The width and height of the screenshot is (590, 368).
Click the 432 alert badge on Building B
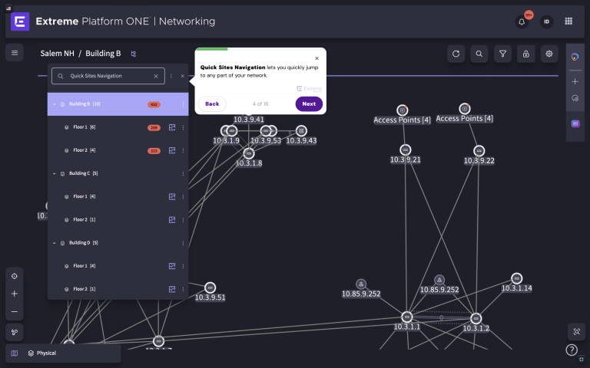click(154, 104)
